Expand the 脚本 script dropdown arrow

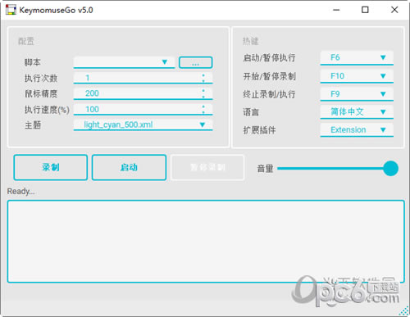point(165,62)
